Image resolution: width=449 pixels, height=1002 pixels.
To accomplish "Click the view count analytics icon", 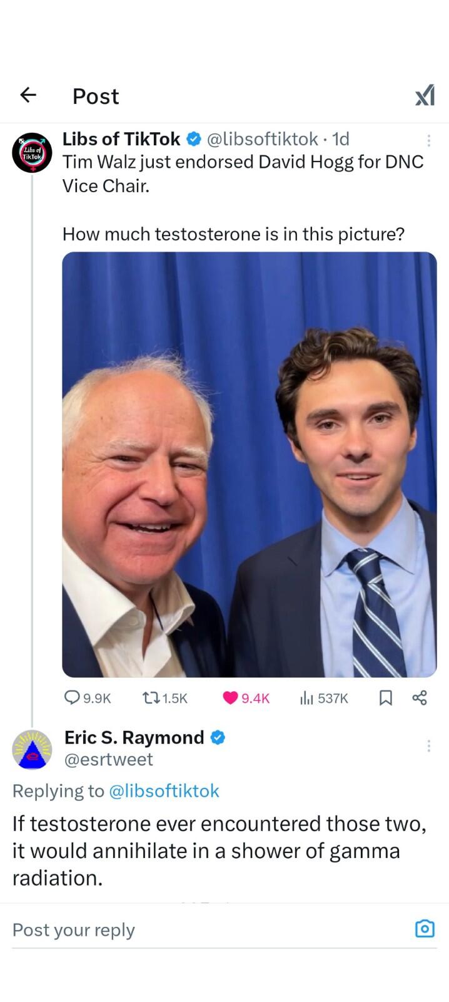I will pos(306,698).
